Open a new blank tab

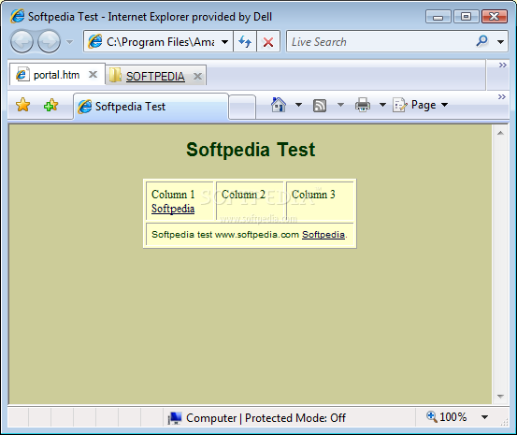coord(242,107)
